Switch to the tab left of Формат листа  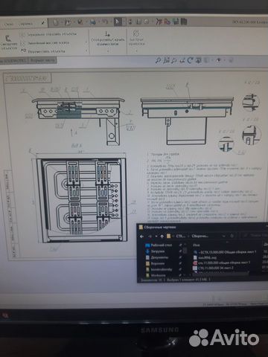pos(14,61)
